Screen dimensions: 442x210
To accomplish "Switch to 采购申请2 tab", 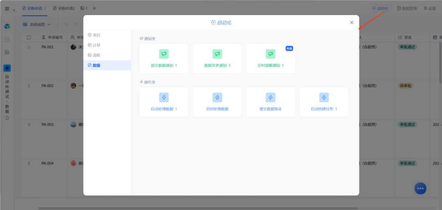I will (64, 9).
